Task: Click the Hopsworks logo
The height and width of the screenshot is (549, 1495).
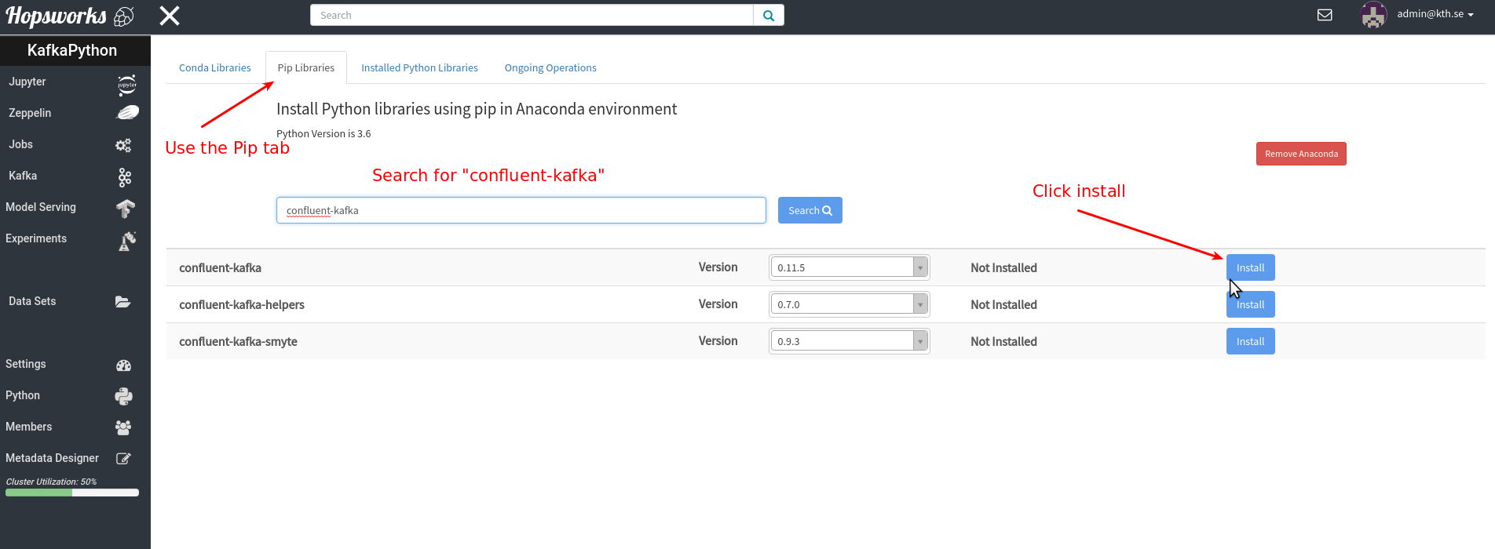Action: point(70,16)
